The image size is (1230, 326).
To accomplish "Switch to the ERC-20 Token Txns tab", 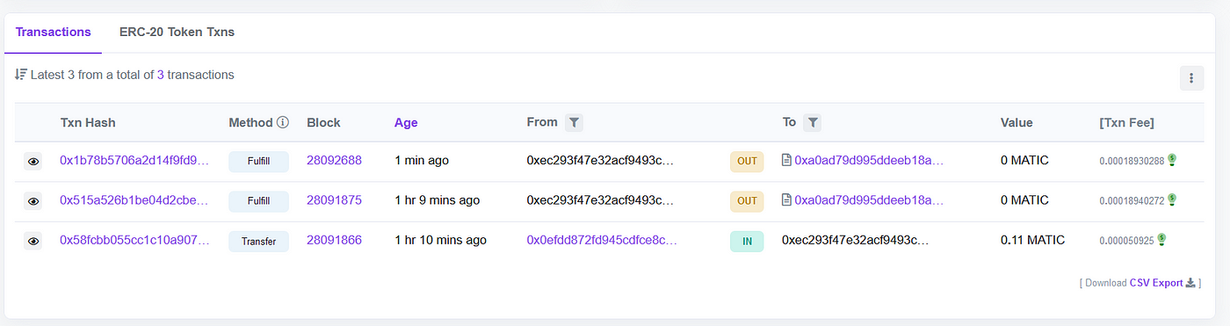I will tap(177, 33).
